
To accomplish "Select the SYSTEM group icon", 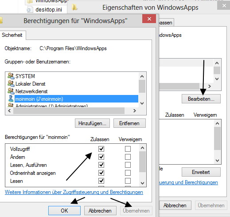I will coord(11,76).
